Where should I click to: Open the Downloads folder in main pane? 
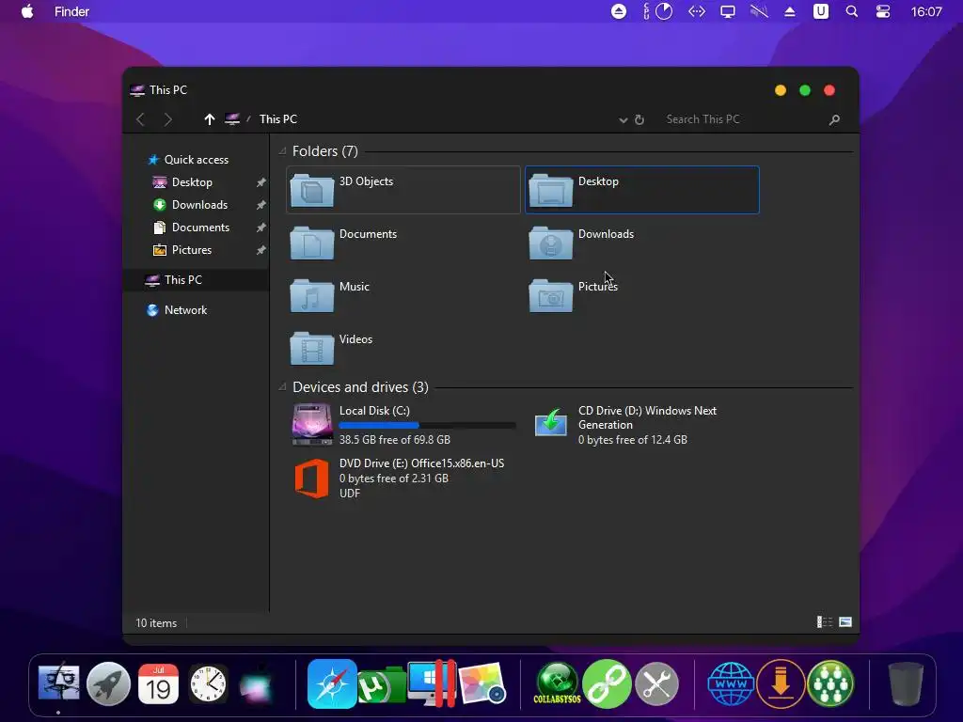click(x=641, y=243)
